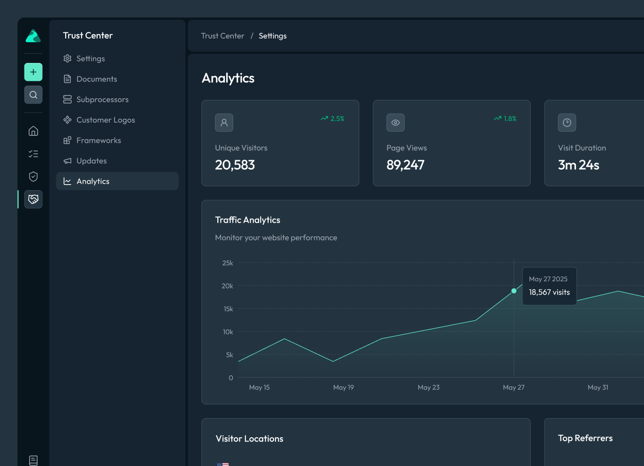Screen dimensions: 644x466
Task: Click the Analytics page heading
Action: pyautogui.click(x=228, y=78)
